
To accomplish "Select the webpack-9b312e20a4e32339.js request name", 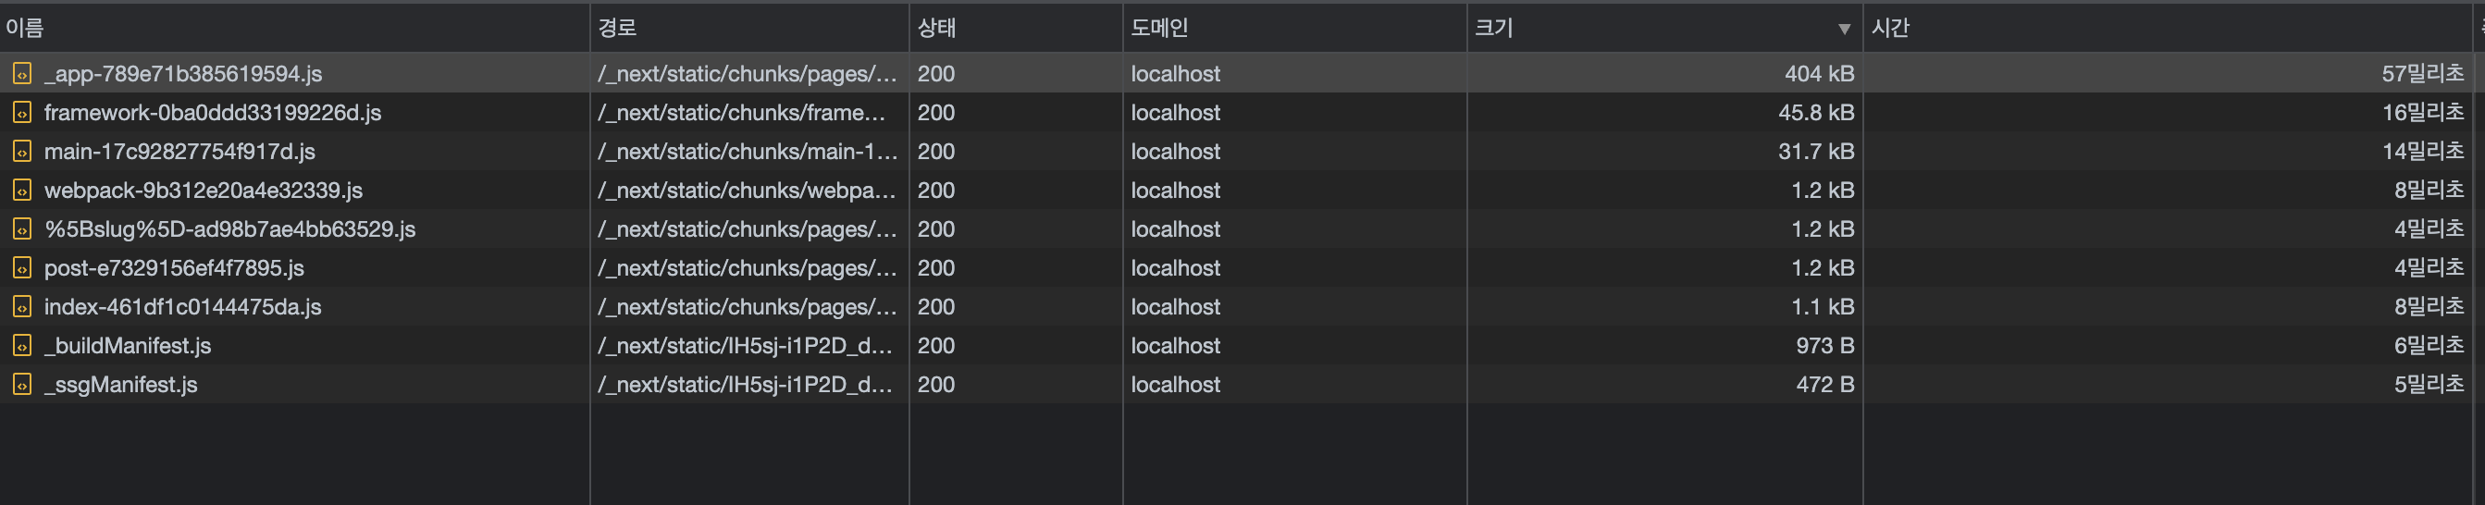I will pos(204,190).
